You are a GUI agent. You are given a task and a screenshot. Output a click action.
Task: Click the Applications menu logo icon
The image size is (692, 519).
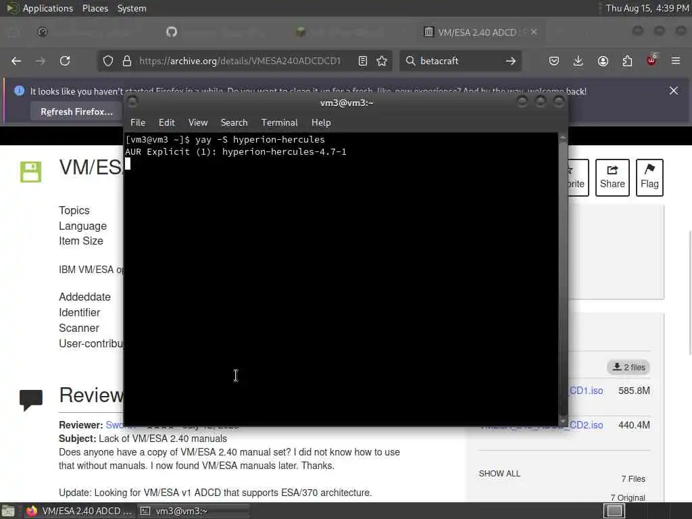tap(12, 8)
